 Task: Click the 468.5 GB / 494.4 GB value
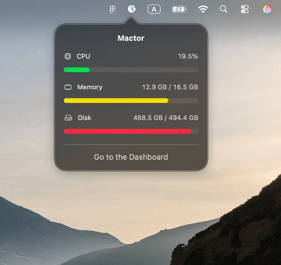(166, 118)
